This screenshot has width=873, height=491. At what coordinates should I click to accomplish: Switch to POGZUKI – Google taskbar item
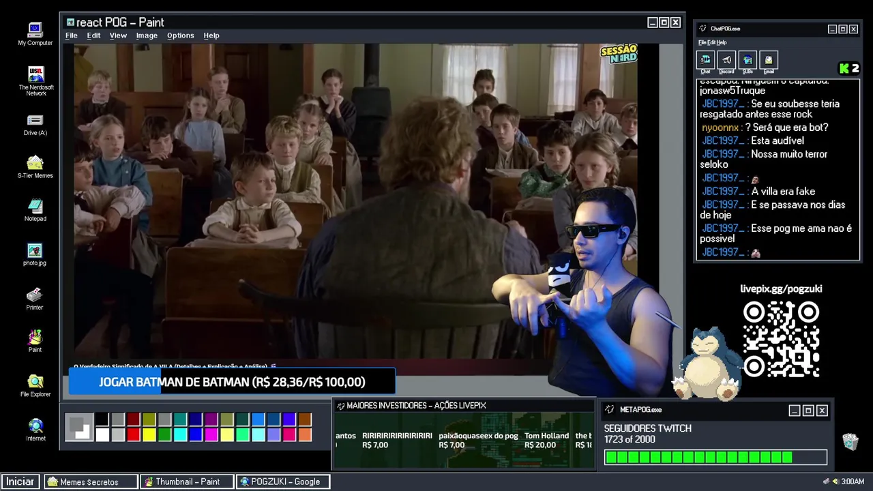[283, 481]
